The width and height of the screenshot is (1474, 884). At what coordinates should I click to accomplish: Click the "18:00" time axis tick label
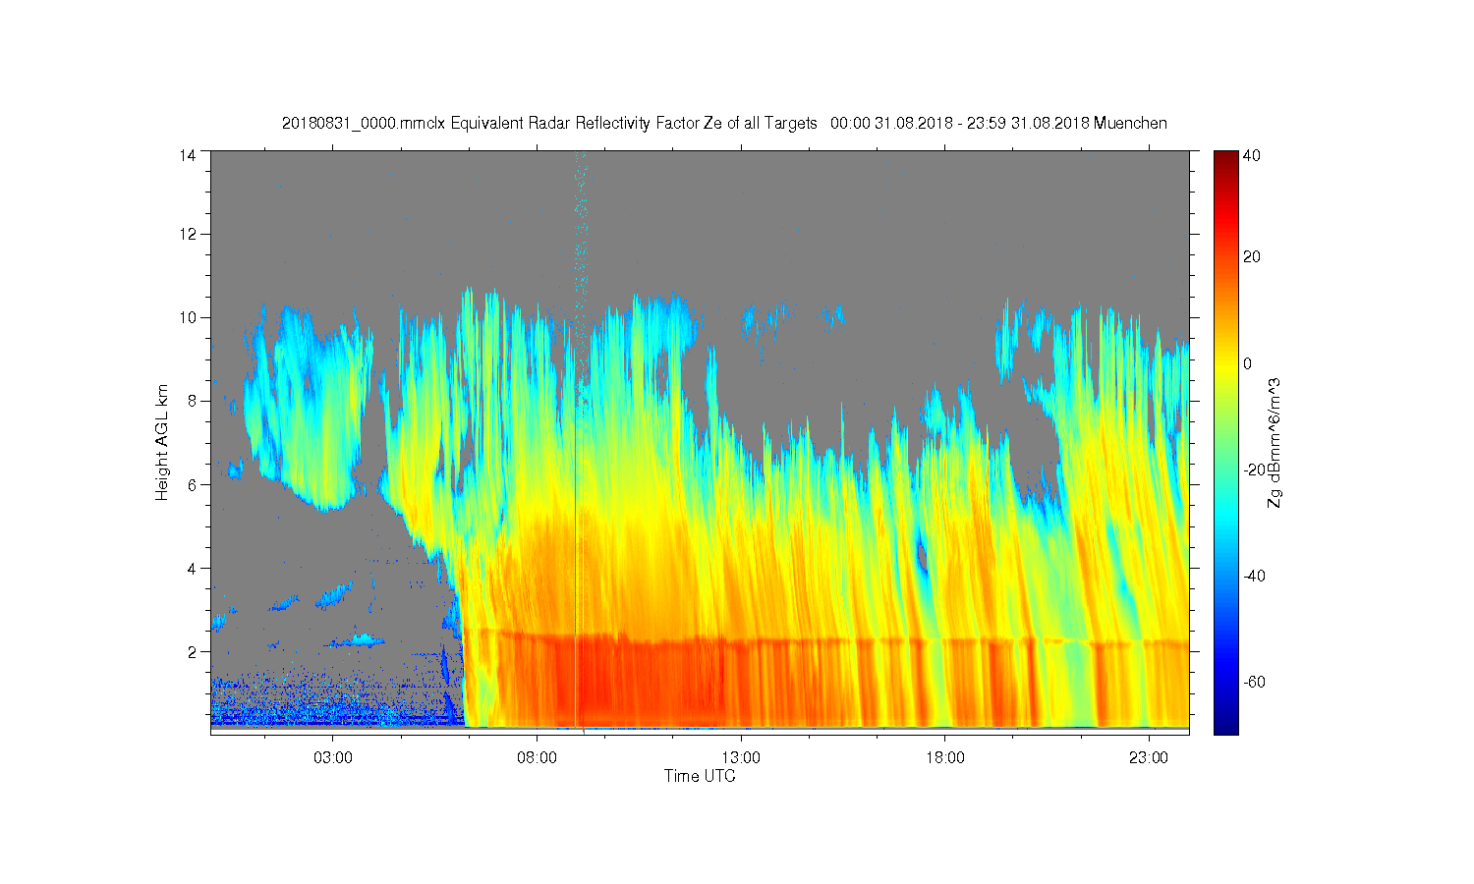click(945, 758)
